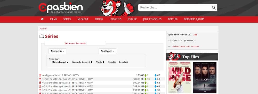Open the Wild Rose movie poster

(180, 78)
